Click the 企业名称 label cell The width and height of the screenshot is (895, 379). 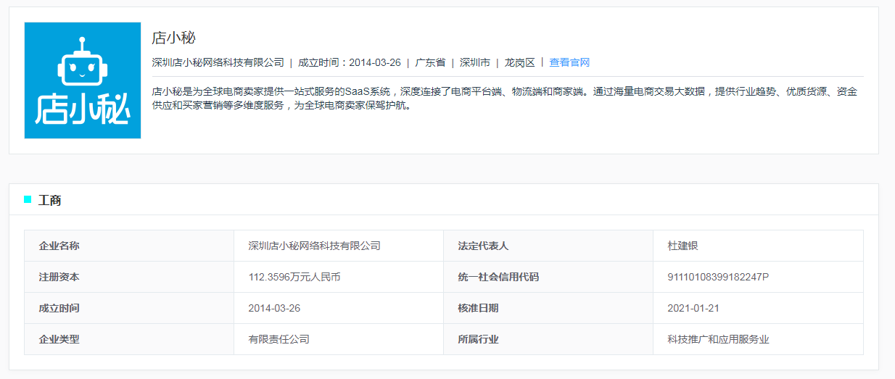(x=129, y=246)
